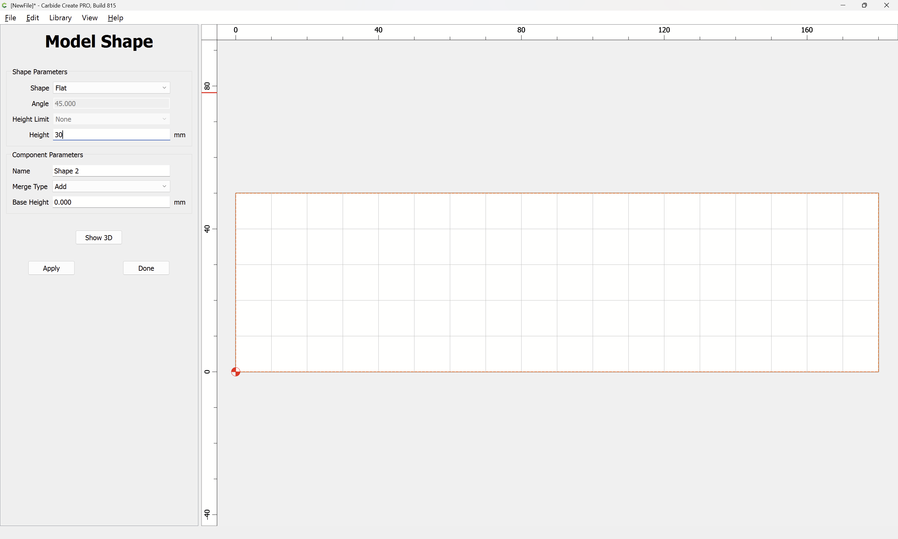Open the File menu
The width and height of the screenshot is (898, 539).
click(x=11, y=18)
